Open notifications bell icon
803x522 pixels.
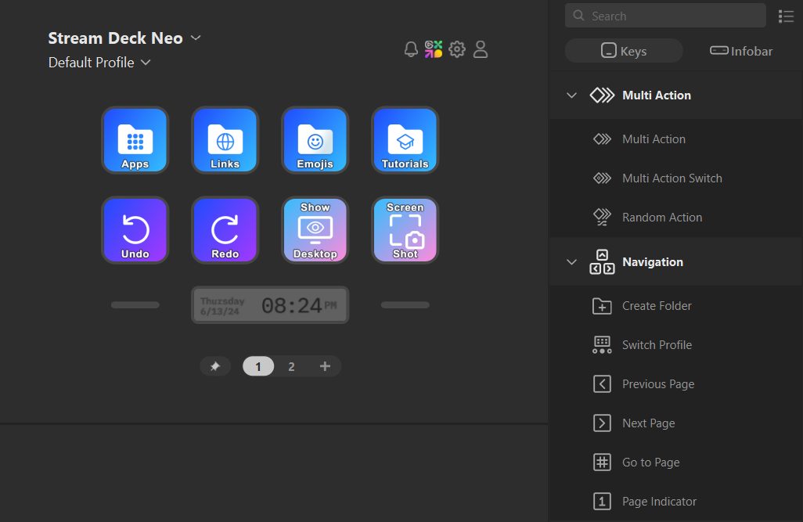tap(411, 50)
